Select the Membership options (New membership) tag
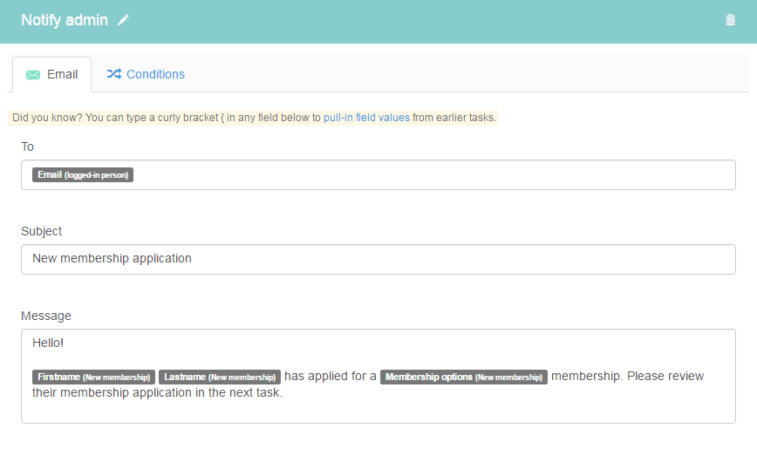Viewport: 757px width, 449px height. click(463, 377)
